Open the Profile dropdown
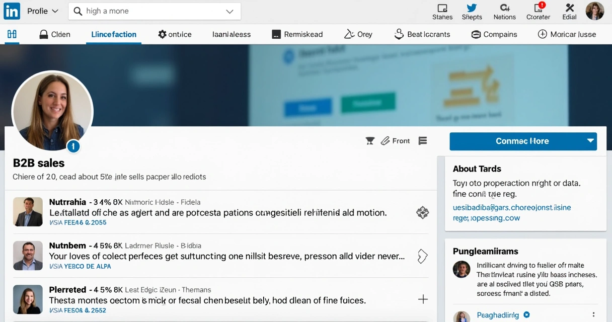The height and width of the screenshot is (322, 612). (x=43, y=11)
